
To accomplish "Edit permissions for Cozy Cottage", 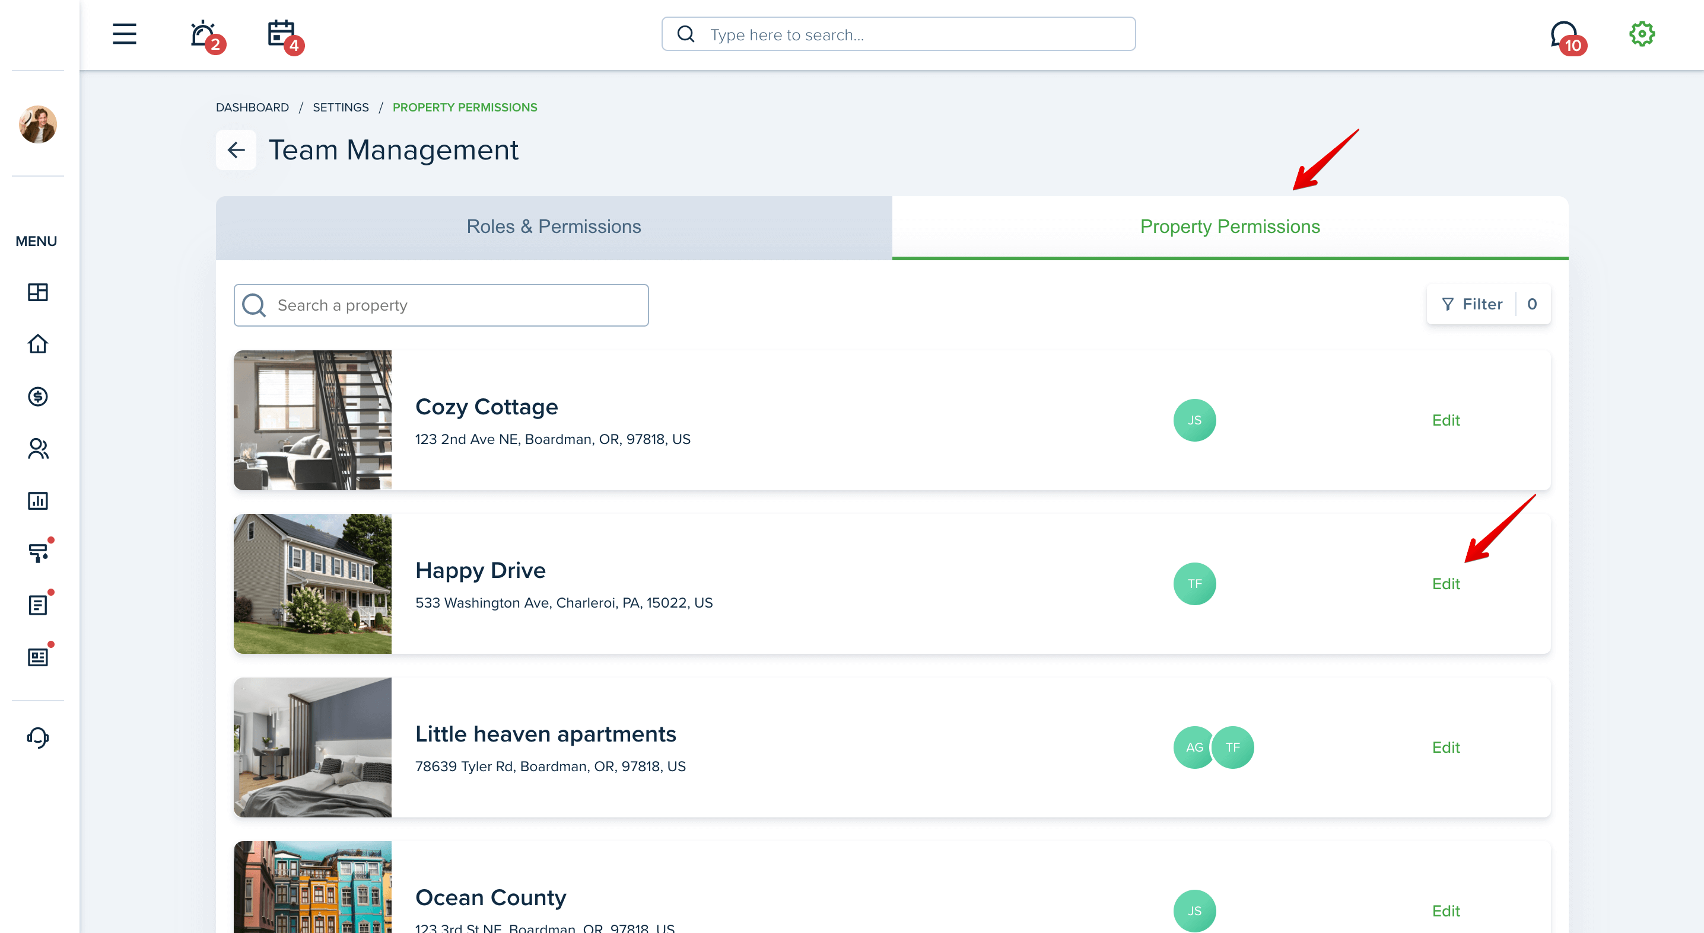I will pos(1446,420).
